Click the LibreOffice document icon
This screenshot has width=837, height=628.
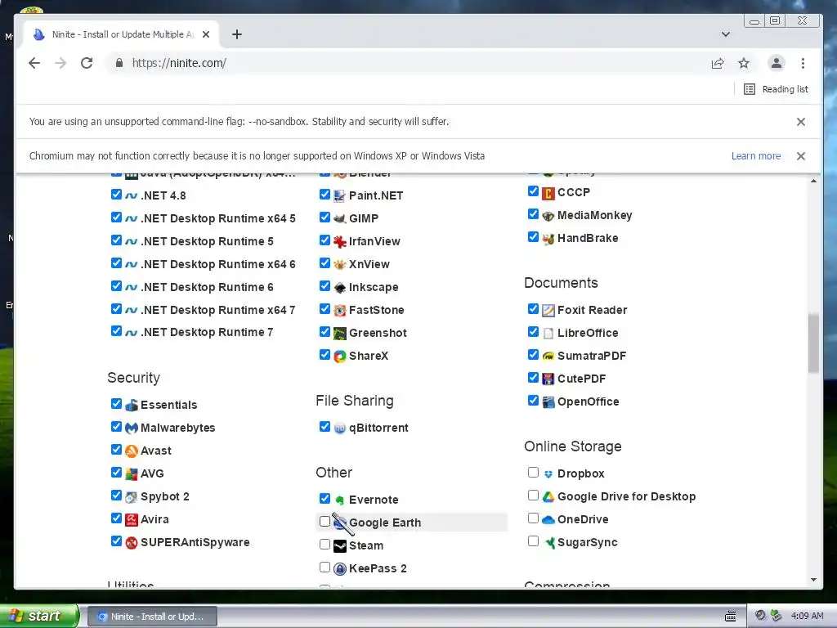pos(548,334)
